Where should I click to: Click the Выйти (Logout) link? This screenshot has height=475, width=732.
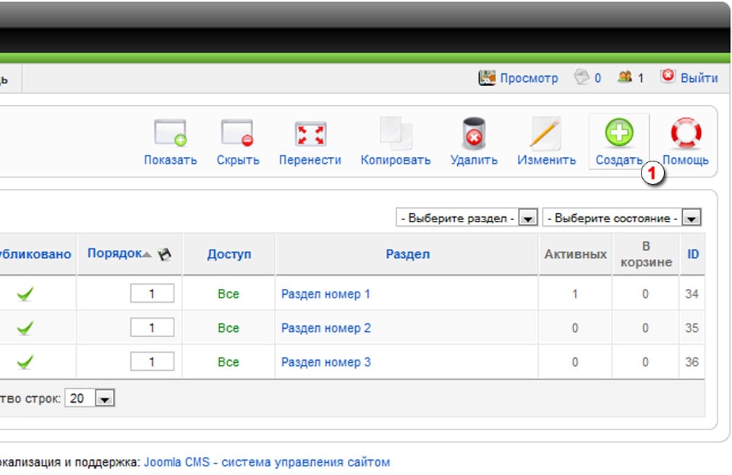pos(699,78)
